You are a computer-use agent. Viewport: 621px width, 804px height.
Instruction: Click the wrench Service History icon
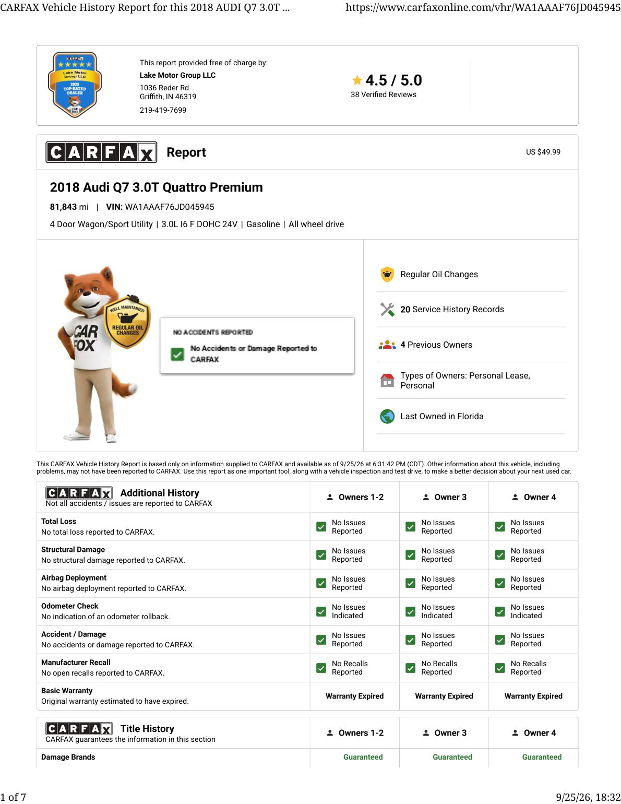(x=387, y=309)
